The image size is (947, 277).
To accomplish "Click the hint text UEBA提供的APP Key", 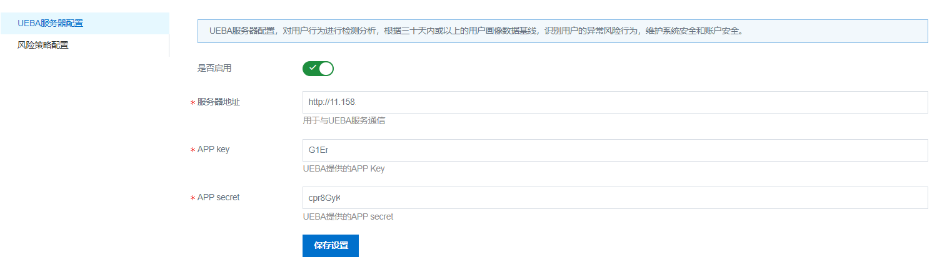I will point(348,169).
